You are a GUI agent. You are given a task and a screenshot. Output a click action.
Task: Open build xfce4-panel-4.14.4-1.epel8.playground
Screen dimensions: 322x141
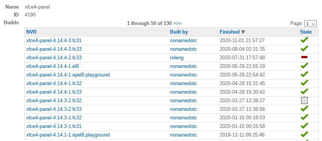pyautogui.click(x=68, y=75)
